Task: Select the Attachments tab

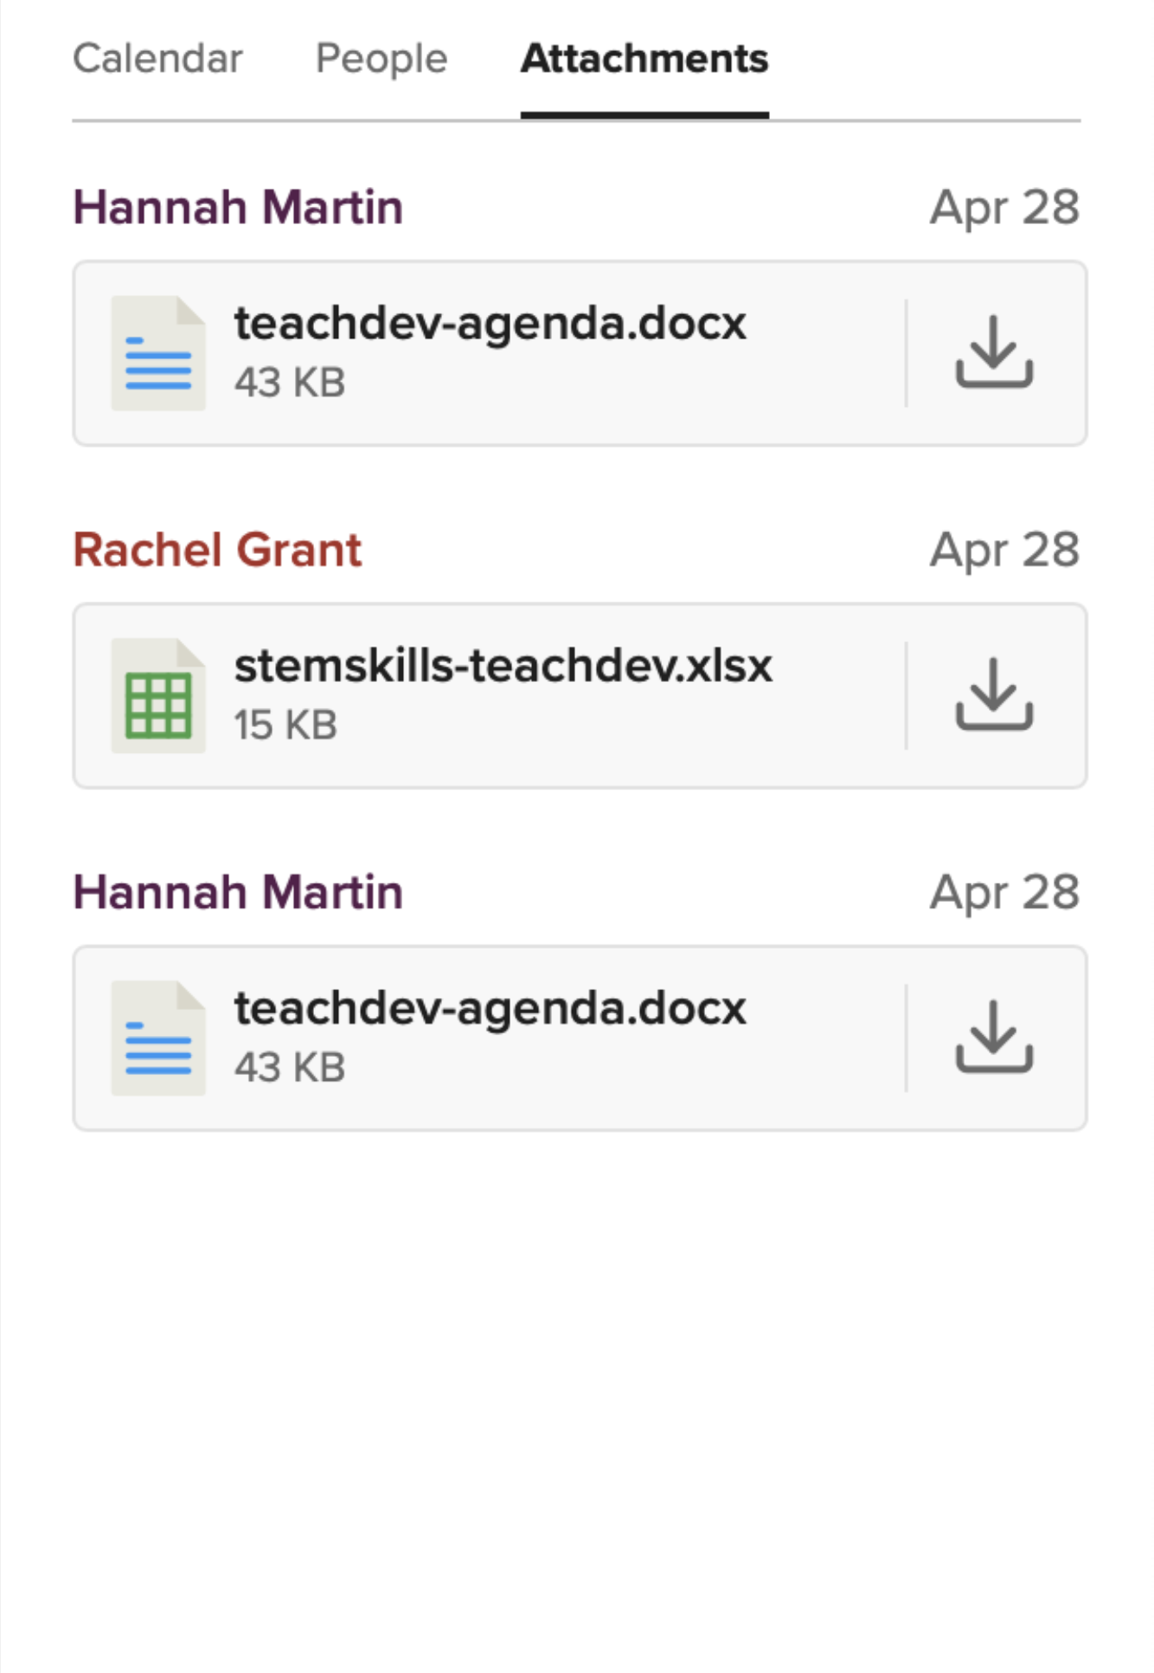Action: 644,59
